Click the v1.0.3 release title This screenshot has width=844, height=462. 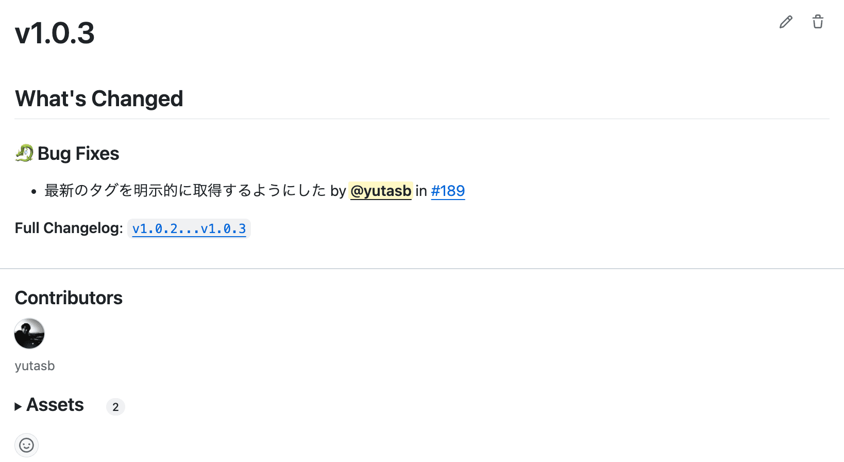point(55,33)
